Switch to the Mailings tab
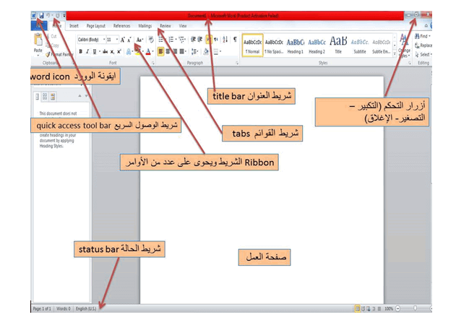 coord(145,25)
